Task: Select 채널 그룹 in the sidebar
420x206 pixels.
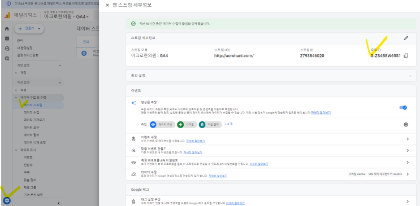Action: 30,187
